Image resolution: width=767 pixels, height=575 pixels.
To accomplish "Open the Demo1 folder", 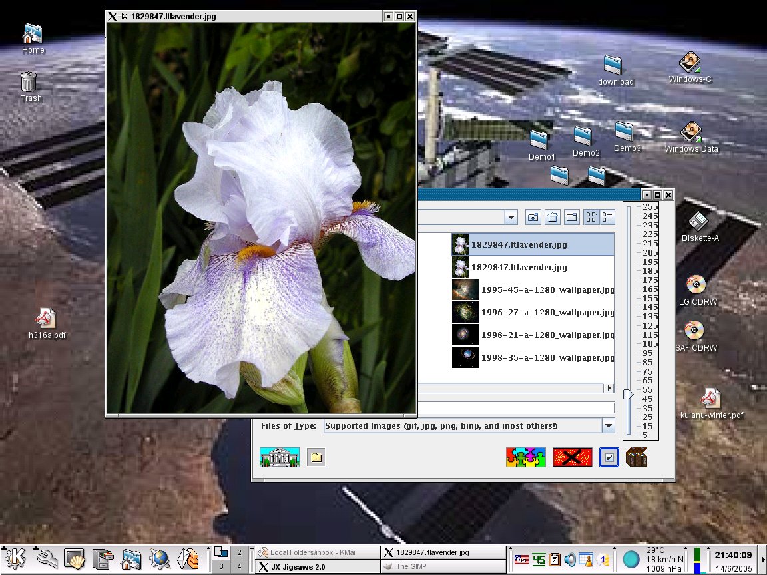I will 541,146.
